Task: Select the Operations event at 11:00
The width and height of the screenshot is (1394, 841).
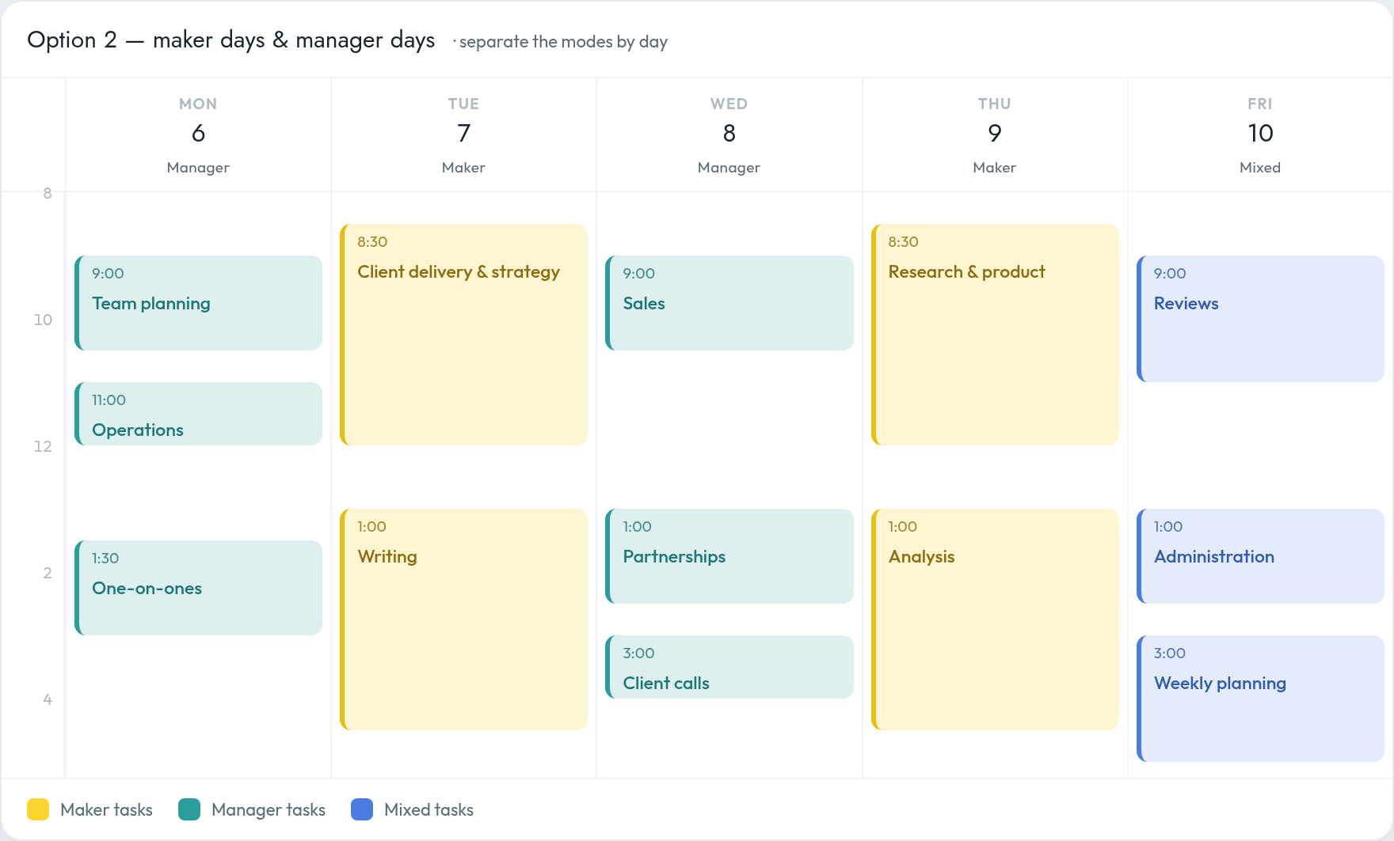Action: [198, 414]
